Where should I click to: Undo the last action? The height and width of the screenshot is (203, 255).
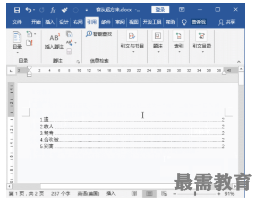pos(28,10)
